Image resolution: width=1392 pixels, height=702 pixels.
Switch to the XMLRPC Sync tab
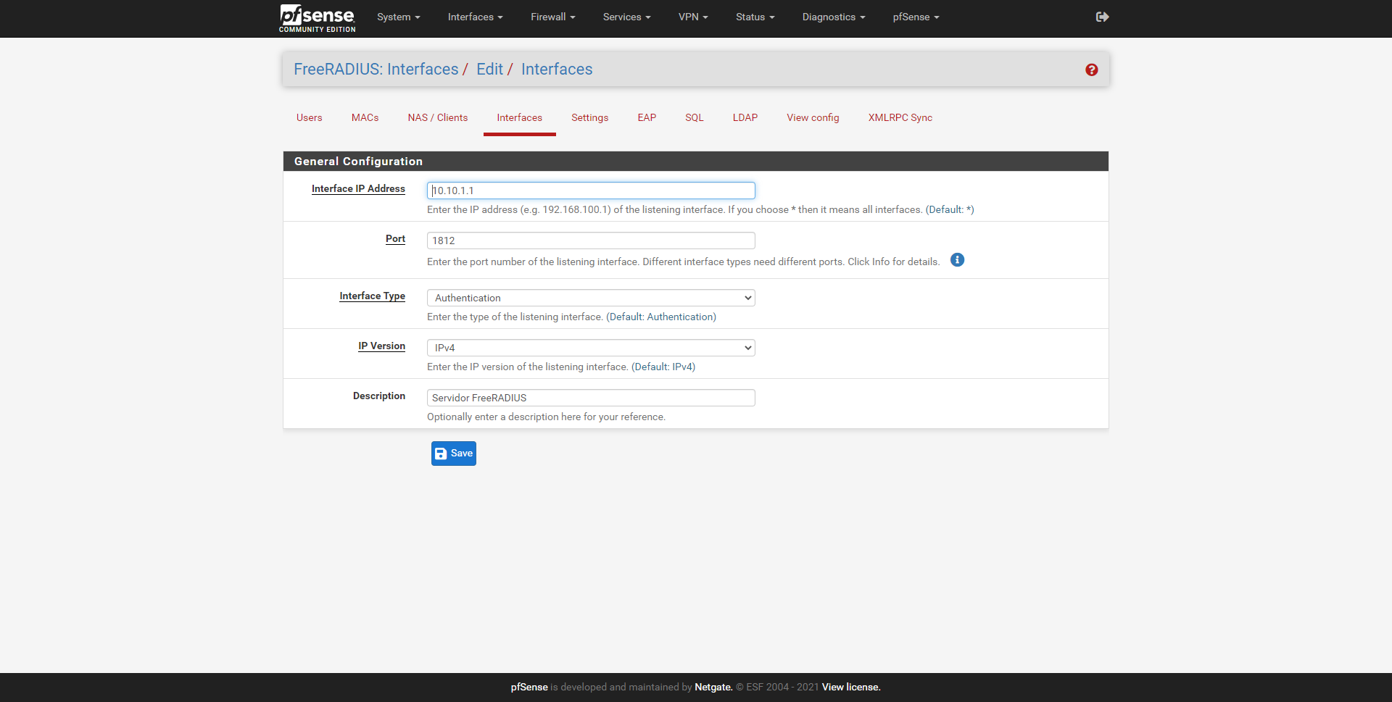tap(900, 117)
